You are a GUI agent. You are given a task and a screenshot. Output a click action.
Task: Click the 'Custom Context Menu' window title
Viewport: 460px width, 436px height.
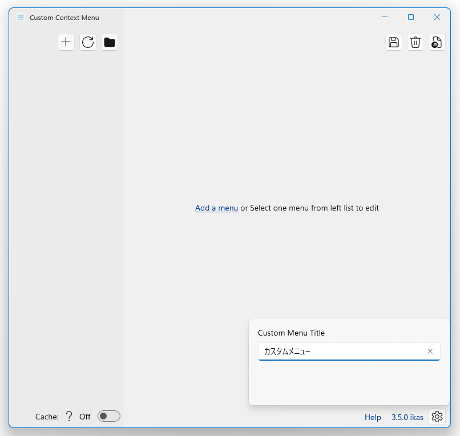[64, 18]
